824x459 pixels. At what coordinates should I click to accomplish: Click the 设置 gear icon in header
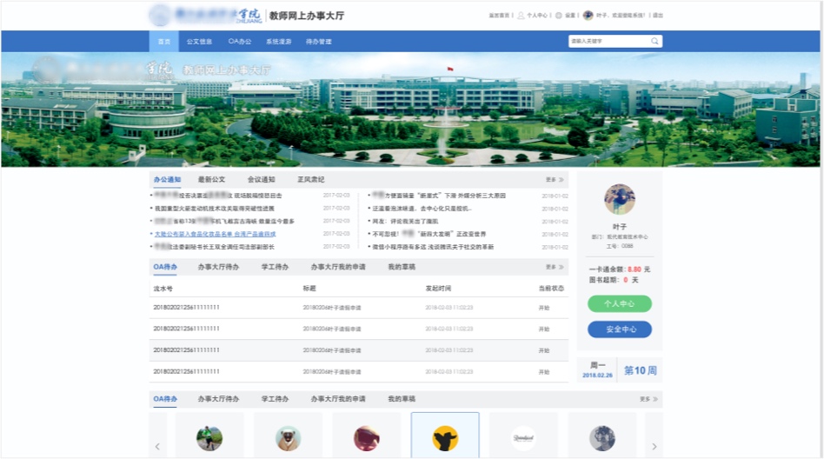pos(558,16)
